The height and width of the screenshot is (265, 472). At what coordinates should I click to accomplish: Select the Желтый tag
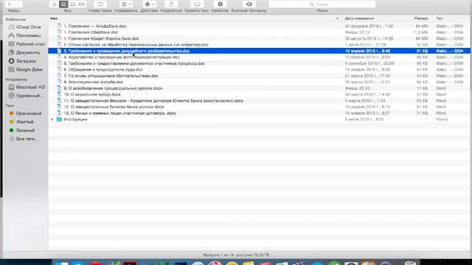[25, 121]
